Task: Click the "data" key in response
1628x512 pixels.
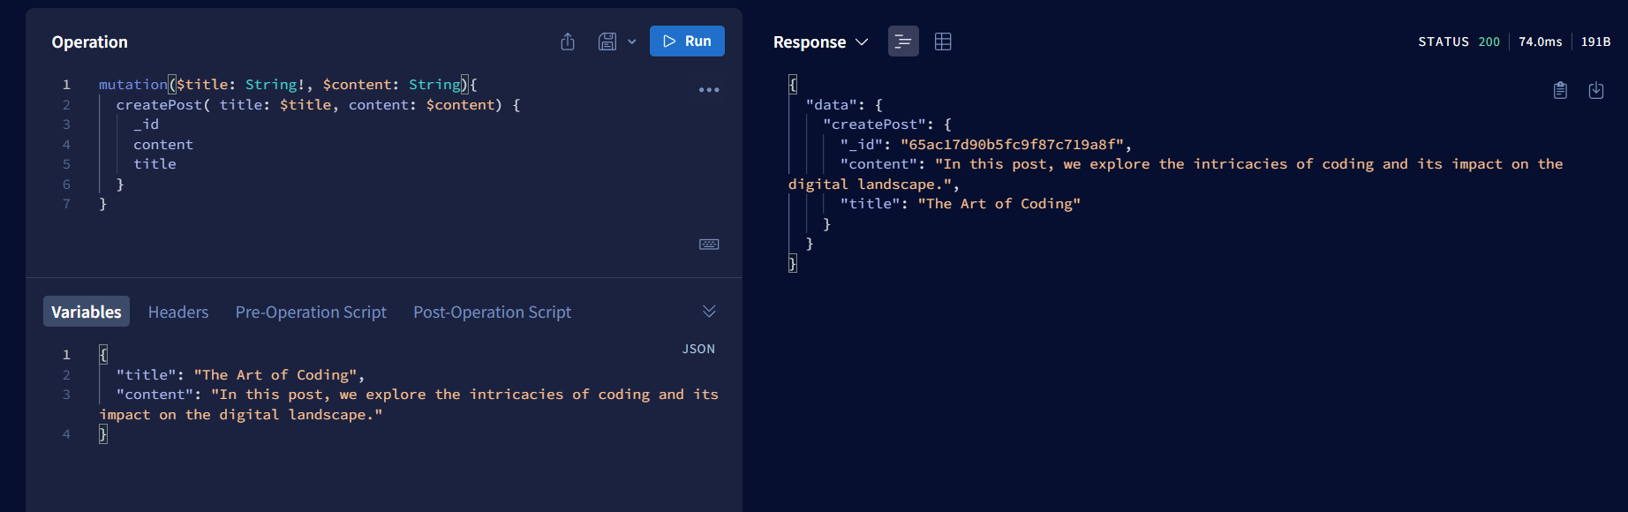Action: pos(831,104)
